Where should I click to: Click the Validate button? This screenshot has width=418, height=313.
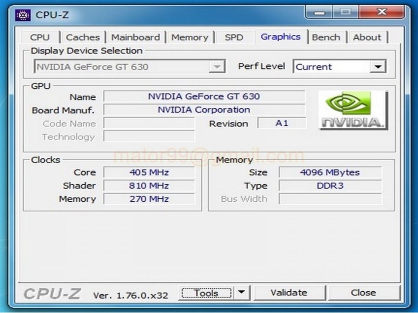[x=289, y=293]
